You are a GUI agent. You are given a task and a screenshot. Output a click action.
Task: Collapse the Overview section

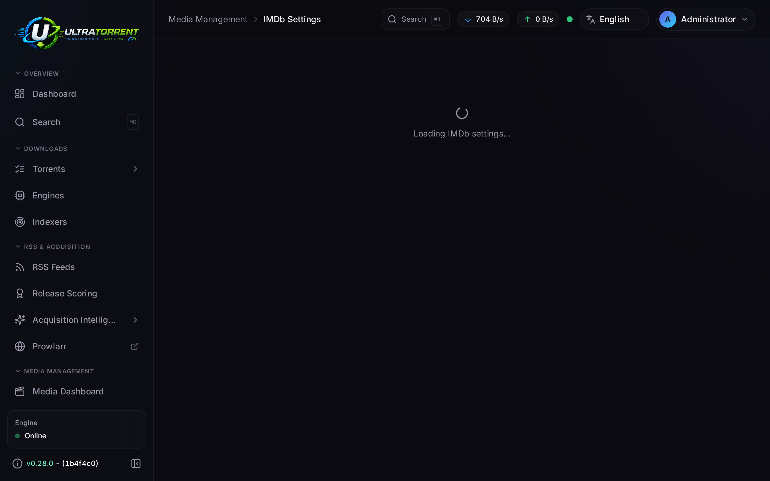pyautogui.click(x=37, y=73)
